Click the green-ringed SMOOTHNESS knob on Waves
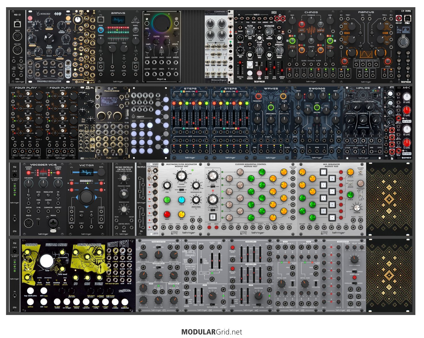 click(x=271, y=108)
